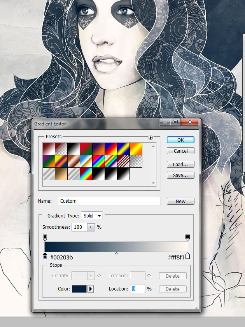Click the color stop Location field
245x327 pixels.
coord(138,289)
